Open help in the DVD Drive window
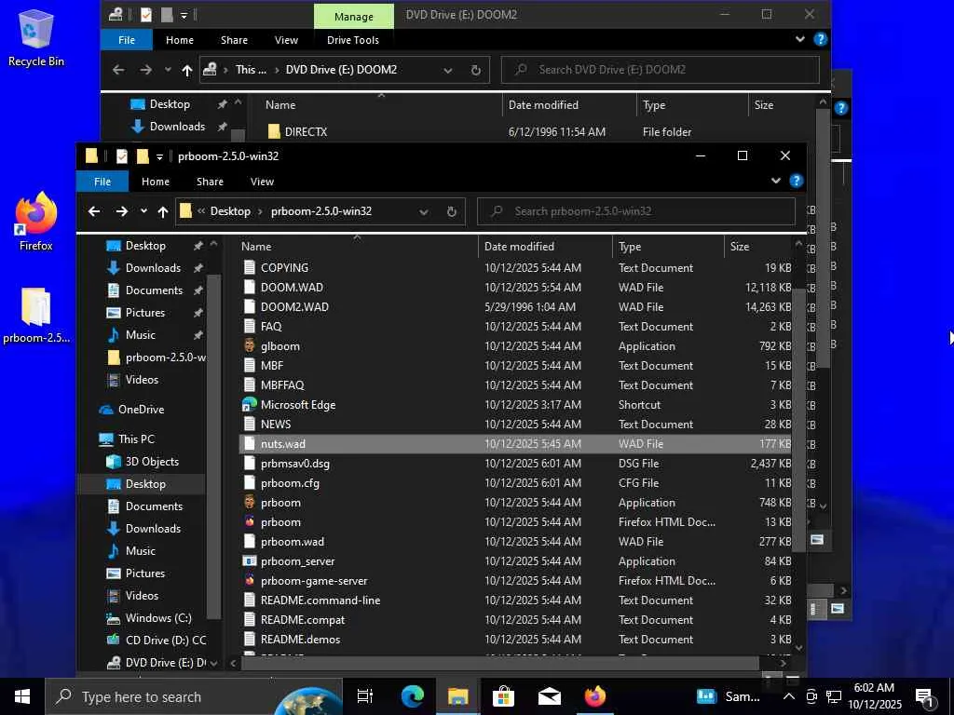 pos(820,39)
